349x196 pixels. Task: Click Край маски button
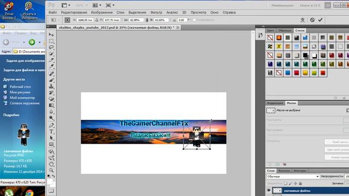tap(337, 142)
